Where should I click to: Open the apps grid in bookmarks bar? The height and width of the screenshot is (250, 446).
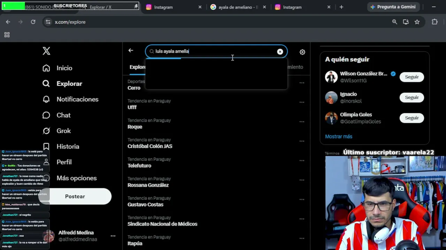[7, 35]
